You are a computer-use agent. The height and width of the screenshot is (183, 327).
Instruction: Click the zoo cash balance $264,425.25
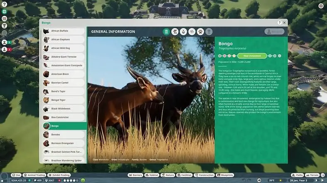pos(19,180)
